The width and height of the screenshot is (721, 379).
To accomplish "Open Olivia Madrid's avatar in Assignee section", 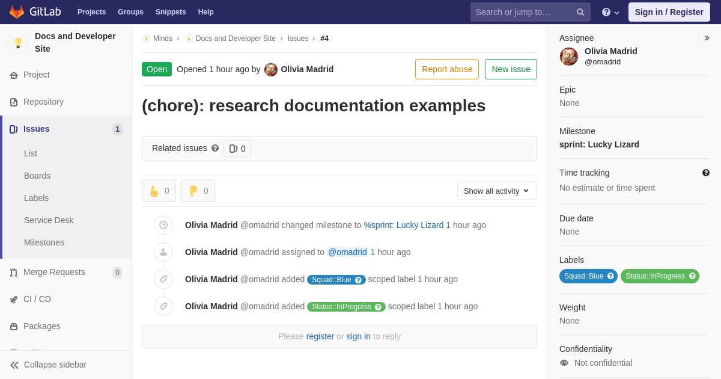I will (x=569, y=57).
